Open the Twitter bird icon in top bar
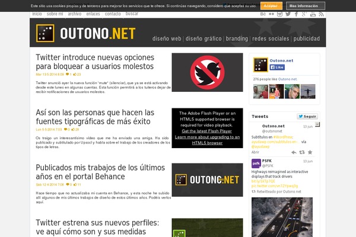 pyautogui.click(x=288, y=14)
